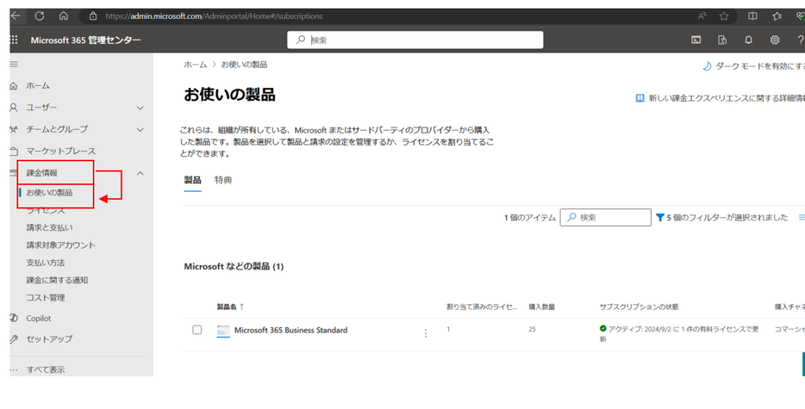Viewport: 805px width, 409px height.
Task: Open 請求と支払い in sidebar
Action: 50,227
